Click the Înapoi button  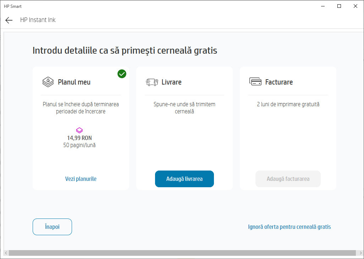52,227
